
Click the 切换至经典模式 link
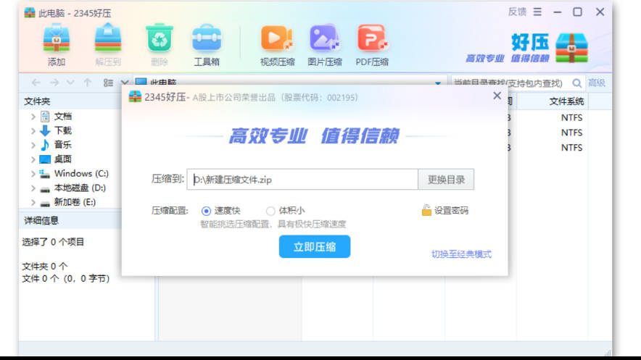(x=462, y=254)
